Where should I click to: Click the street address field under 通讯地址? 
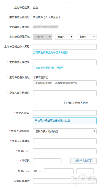point(65,83)
